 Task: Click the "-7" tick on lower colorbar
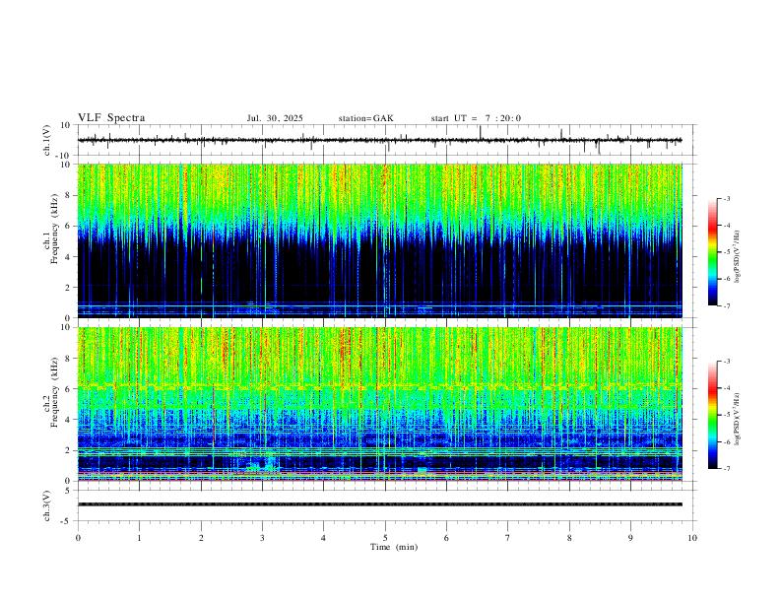pyautogui.click(x=727, y=469)
